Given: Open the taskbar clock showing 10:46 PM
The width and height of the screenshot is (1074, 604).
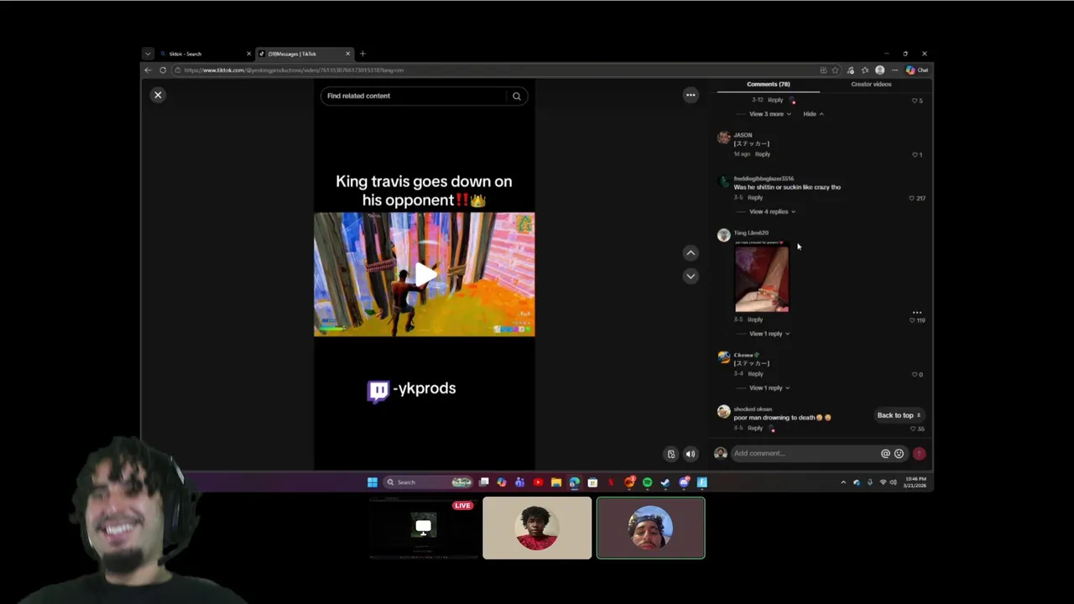Looking at the screenshot, I should [916, 482].
